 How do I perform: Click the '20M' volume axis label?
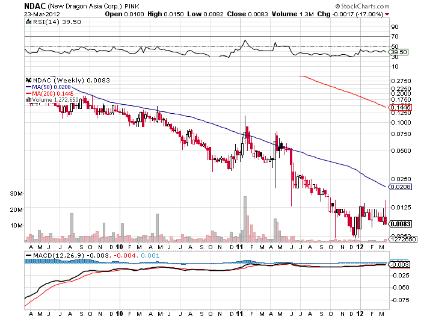16,209
